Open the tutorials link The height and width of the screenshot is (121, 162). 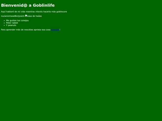(55, 30)
